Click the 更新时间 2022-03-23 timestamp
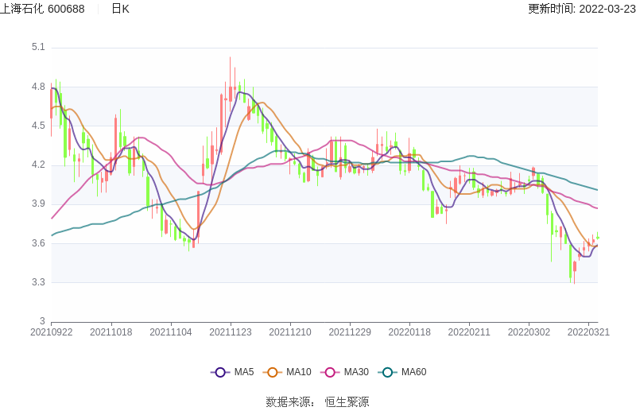 click(581, 9)
